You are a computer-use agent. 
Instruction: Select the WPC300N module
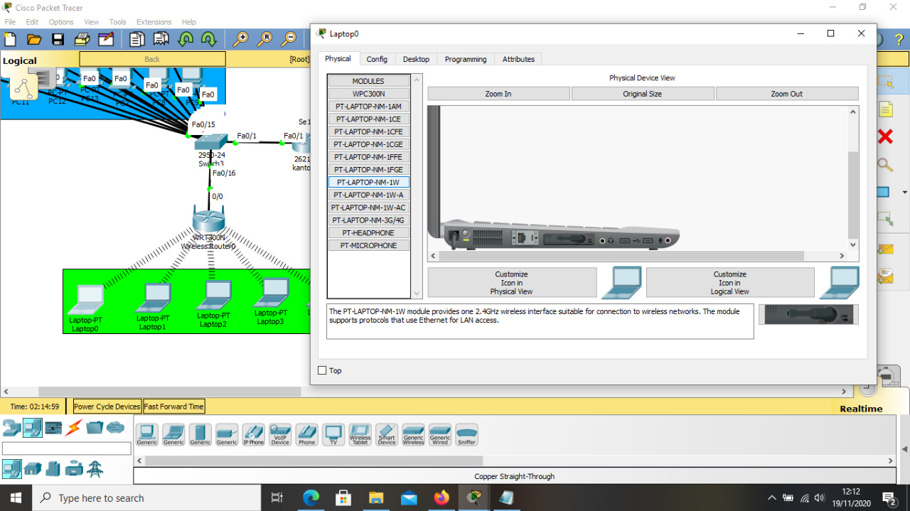pos(369,94)
